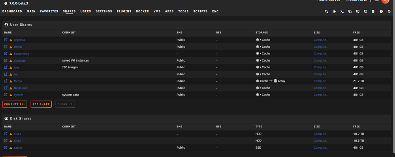Go to the Dashboard tab
395x157 pixels.
12,11
